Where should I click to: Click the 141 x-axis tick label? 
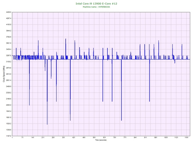[x=33, y=138]
